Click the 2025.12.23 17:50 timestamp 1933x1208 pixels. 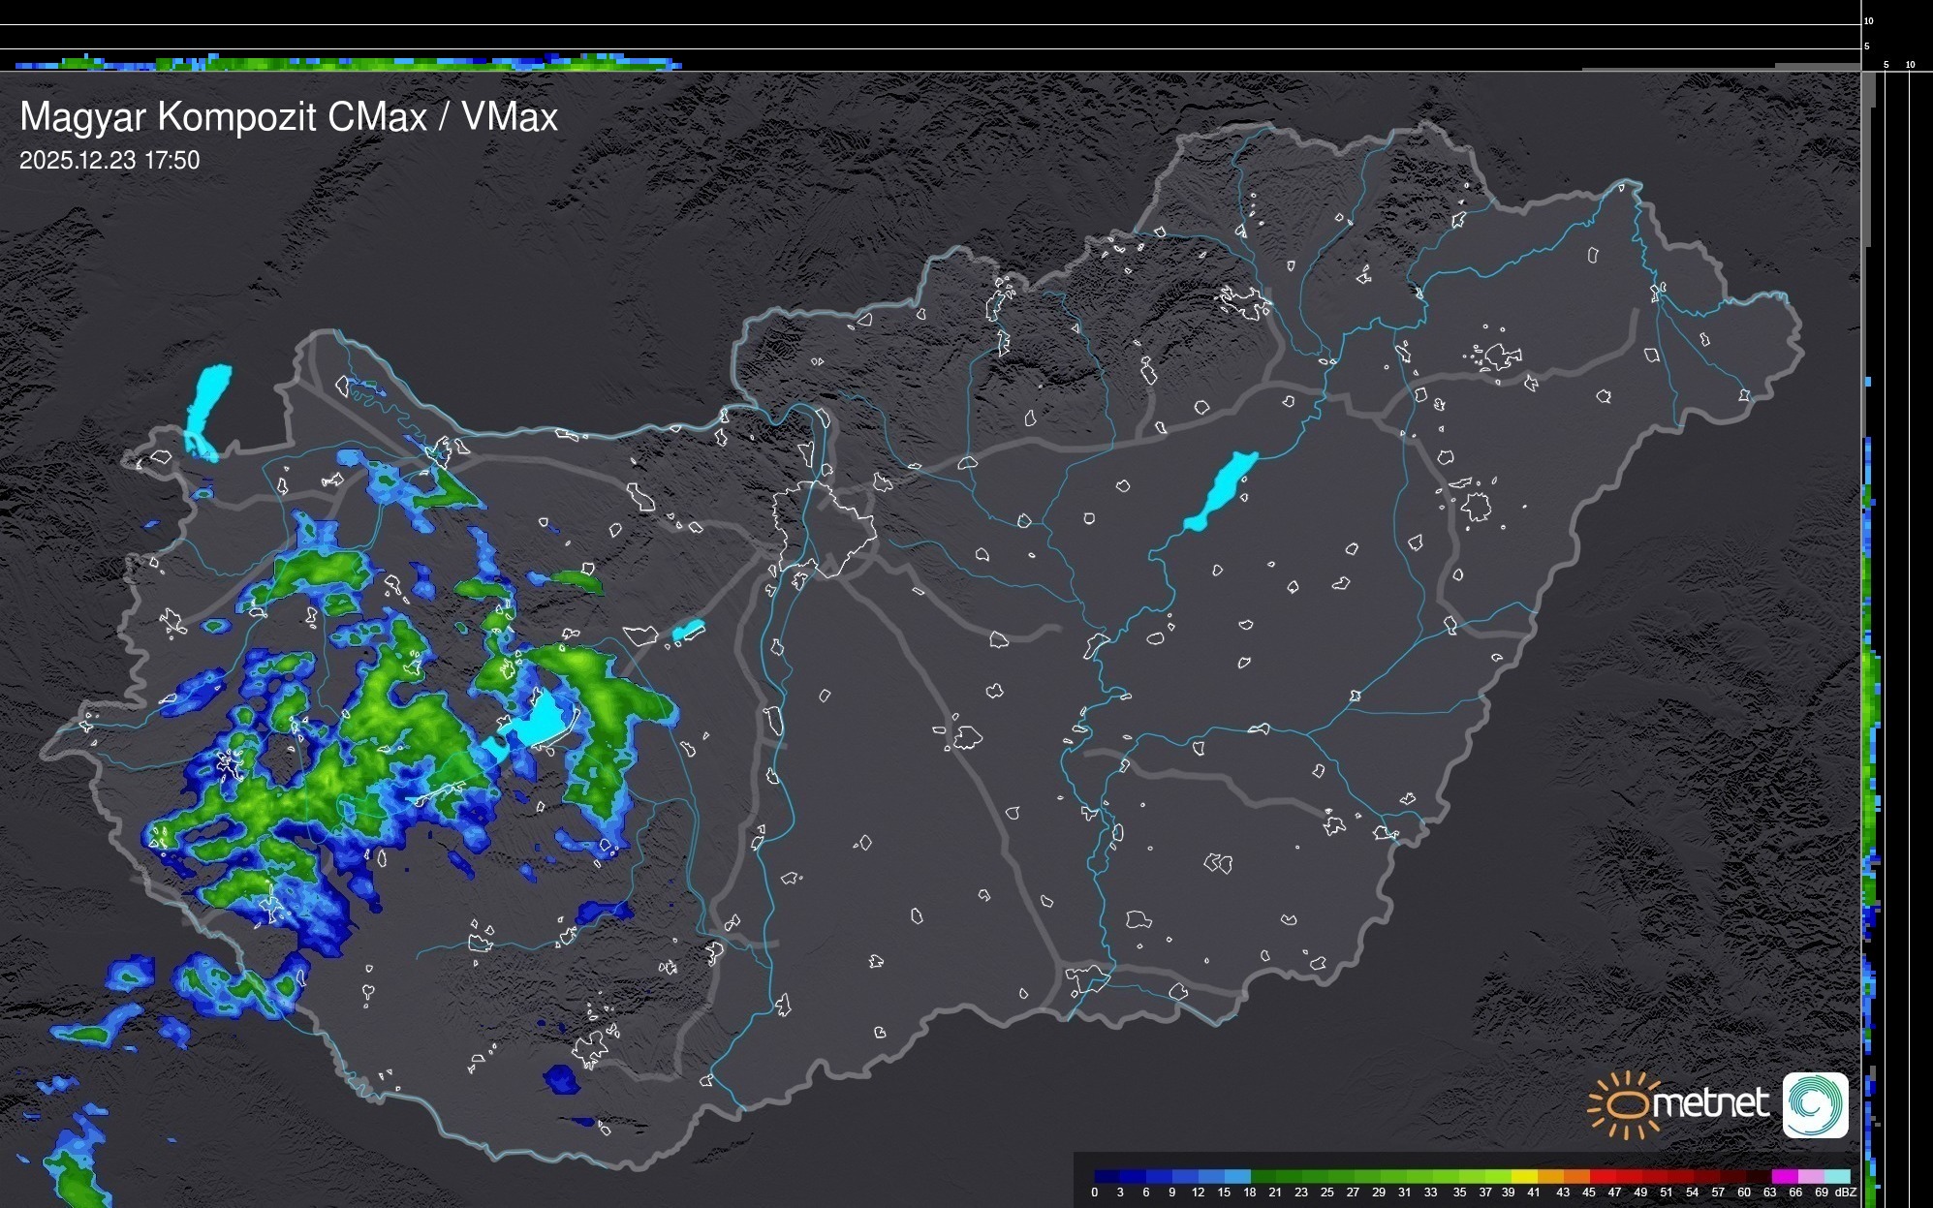coord(109,161)
